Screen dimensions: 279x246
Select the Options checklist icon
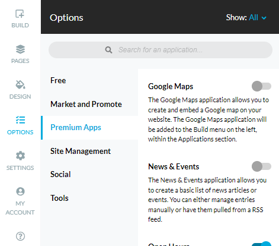(x=20, y=120)
